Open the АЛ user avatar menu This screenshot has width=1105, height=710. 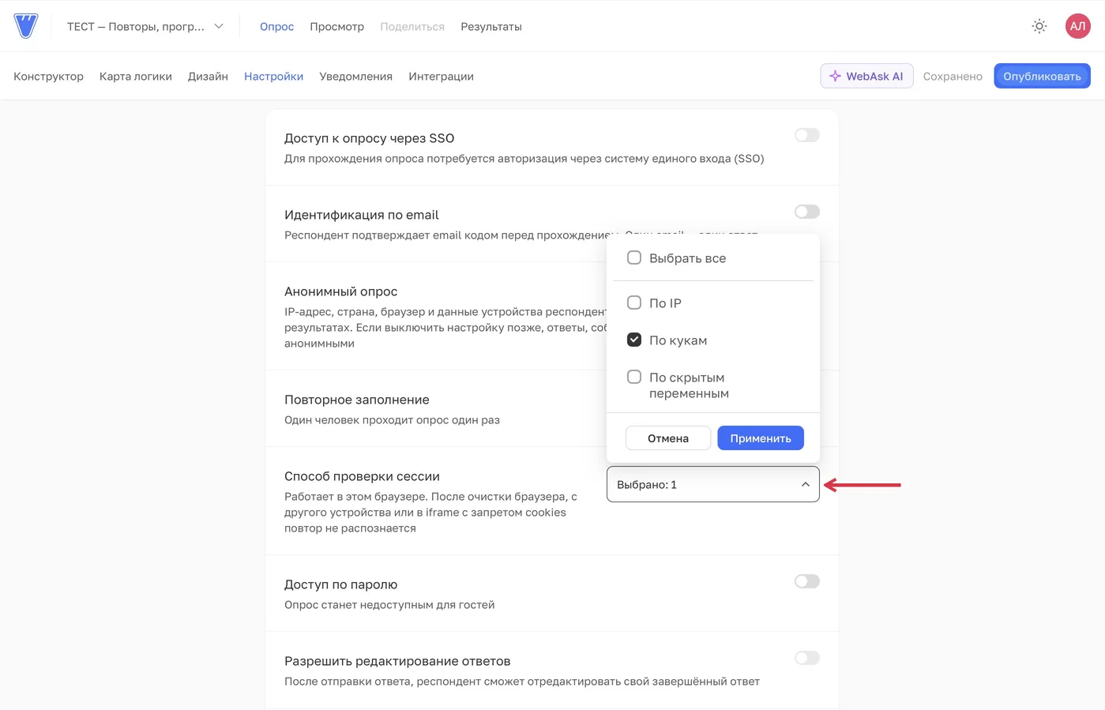pyautogui.click(x=1077, y=26)
